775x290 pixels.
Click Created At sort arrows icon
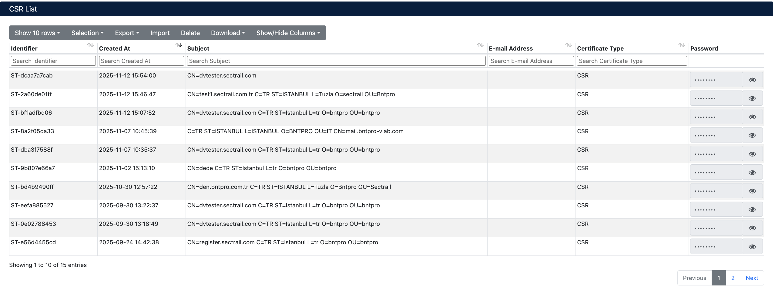179,45
